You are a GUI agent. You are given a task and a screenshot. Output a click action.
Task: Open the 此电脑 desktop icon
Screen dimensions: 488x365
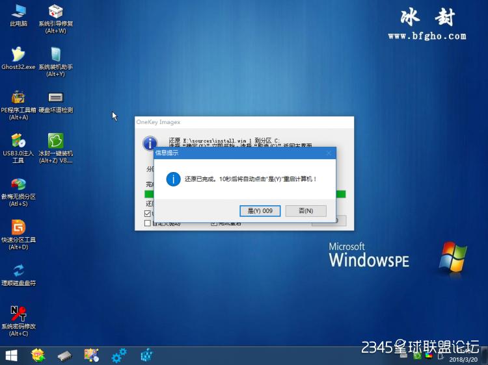pyautogui.click(x=18, y=15)
